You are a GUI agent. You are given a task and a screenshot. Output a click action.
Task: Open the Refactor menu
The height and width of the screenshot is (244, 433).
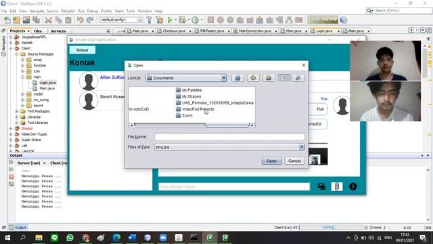pyautogui.click(x=68, y=11)
